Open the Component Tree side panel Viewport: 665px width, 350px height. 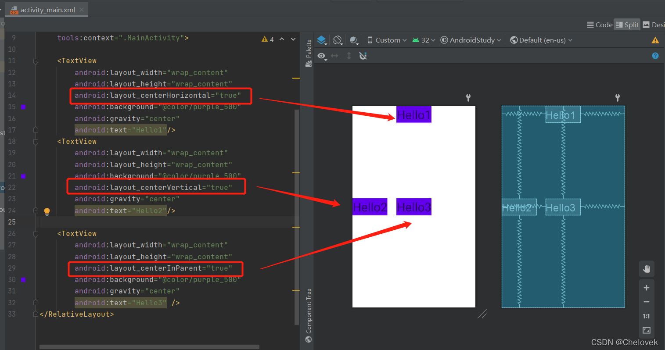pos(309,315)
